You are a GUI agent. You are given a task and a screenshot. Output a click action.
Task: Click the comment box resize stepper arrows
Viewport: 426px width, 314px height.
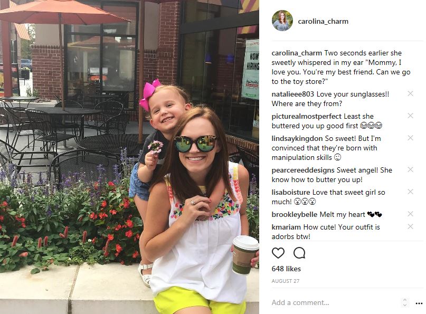click(404, 302)
